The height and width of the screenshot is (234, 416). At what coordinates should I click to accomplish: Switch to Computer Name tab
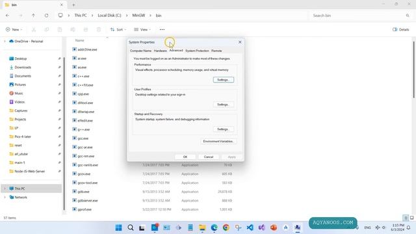pyautogui.click(x=140, y=51)
